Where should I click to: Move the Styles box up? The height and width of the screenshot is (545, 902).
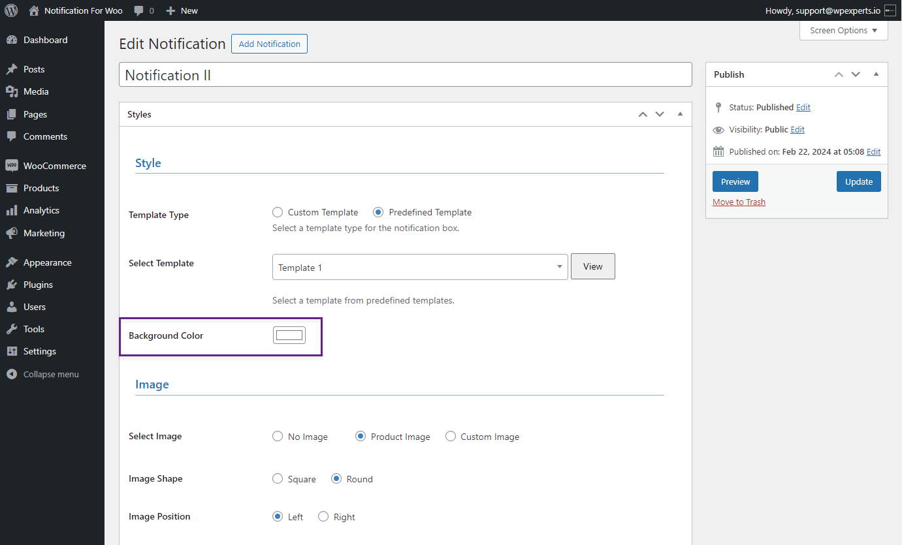point(643,114)
